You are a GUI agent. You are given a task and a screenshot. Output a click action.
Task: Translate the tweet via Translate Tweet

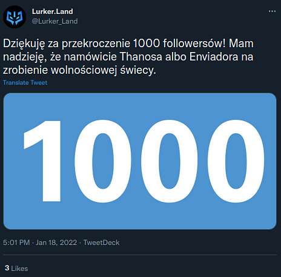25,83
